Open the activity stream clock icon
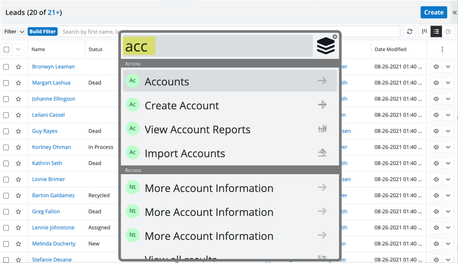 click(448, 32)
